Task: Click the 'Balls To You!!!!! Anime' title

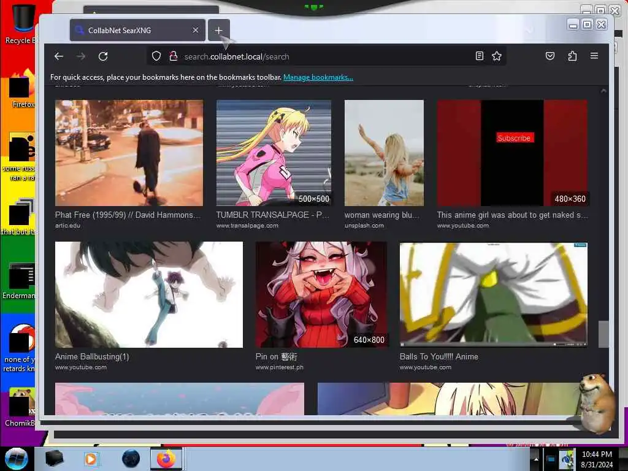Action: click(439, 356)
